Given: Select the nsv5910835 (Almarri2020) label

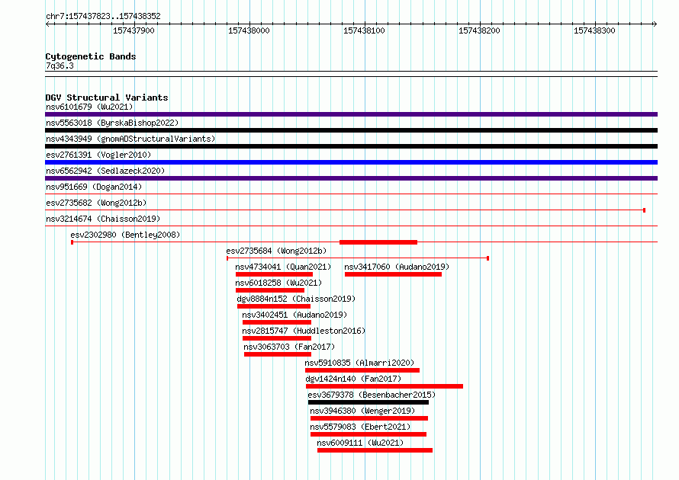Looking at the screenshot, I should point(359,363).
